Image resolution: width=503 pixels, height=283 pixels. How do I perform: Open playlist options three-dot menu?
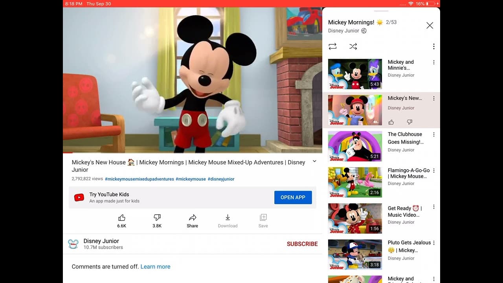point(434,46)
